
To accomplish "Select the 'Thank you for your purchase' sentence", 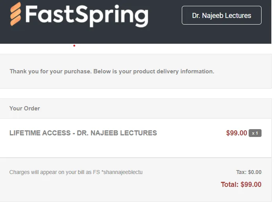I will (51, 71).
